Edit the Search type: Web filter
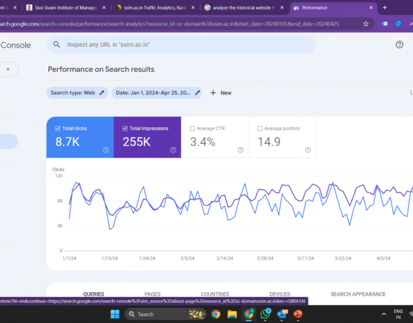This screenshot has width=413, height=323. click(x=77, y=93)
